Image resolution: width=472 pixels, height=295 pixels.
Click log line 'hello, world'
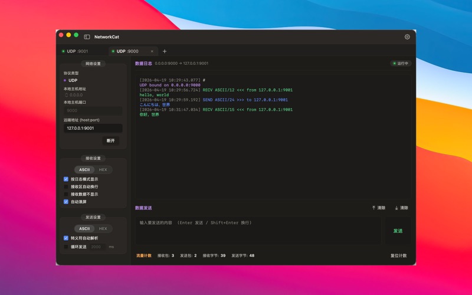[x=154, y=95]
